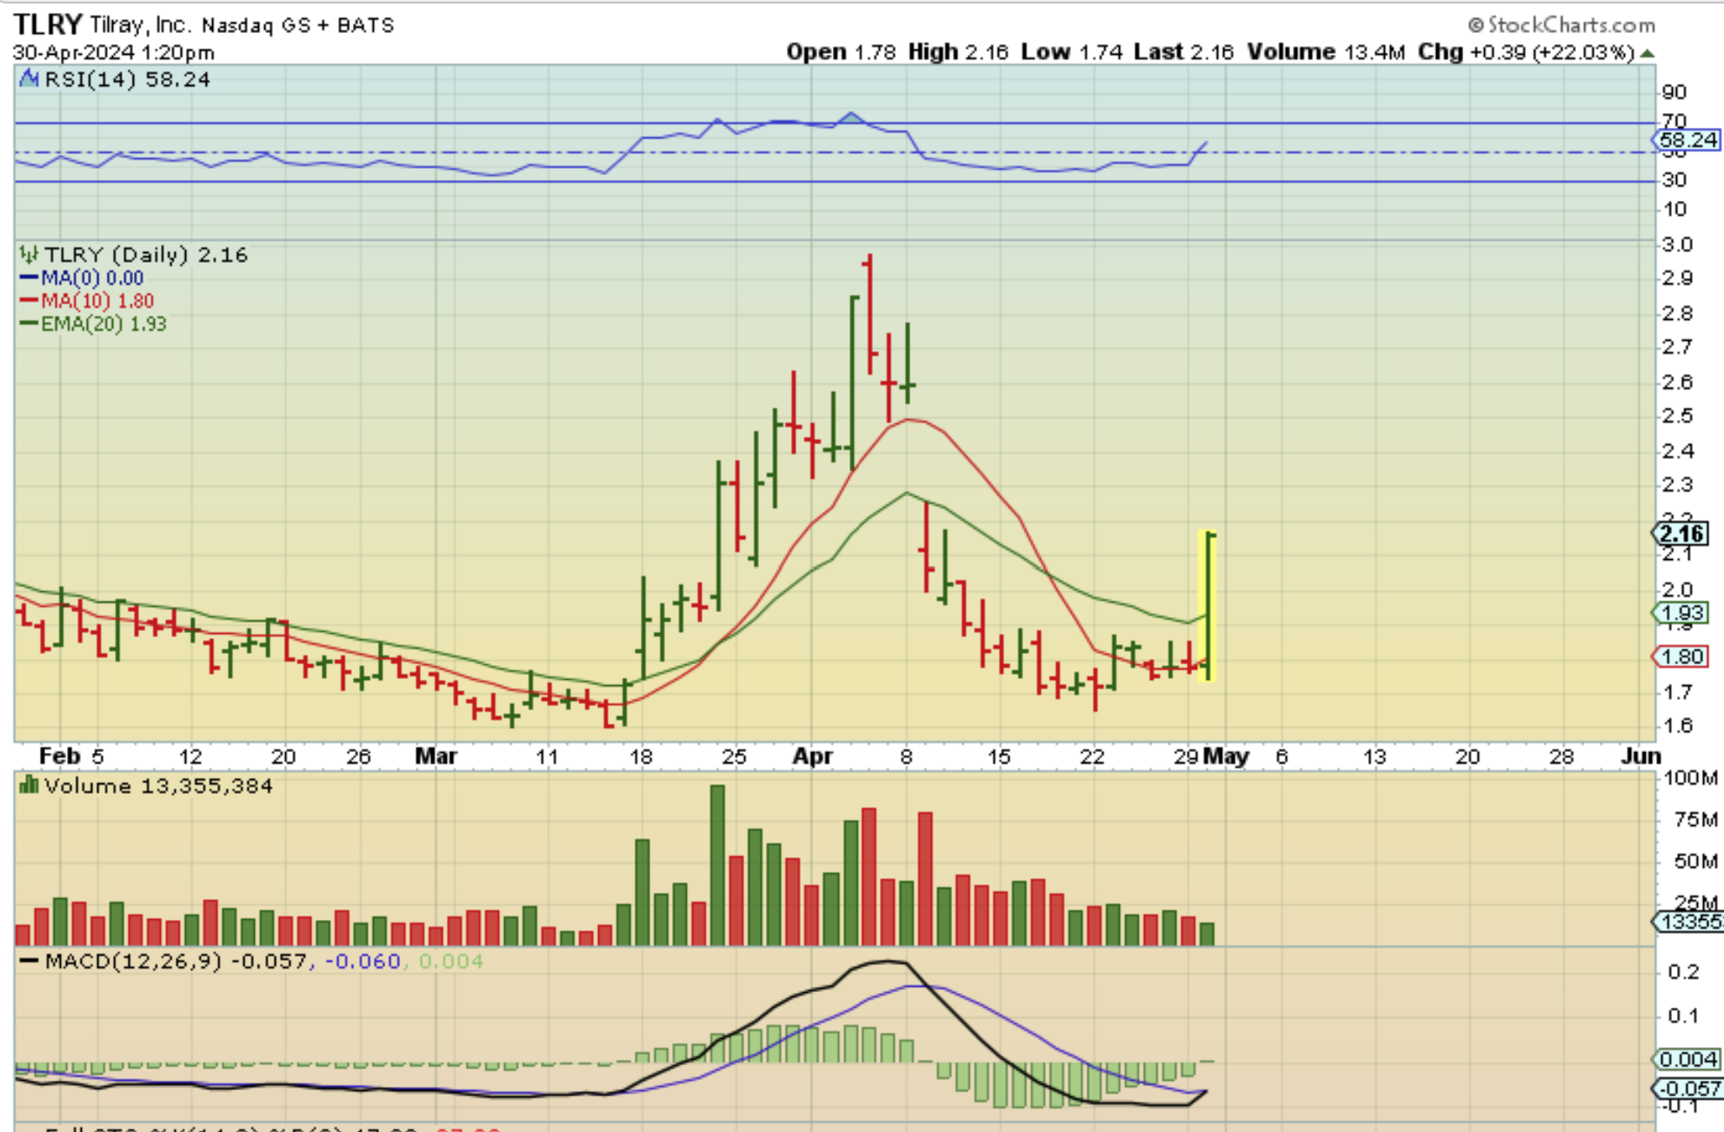Click the Apr month label on date axis
Screen dimensions: 1724x1132
click(x=812, y=756)
